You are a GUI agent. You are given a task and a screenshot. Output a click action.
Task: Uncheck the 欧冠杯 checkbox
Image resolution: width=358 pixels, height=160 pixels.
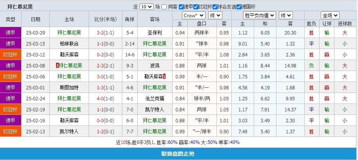(x=195, y=7)
